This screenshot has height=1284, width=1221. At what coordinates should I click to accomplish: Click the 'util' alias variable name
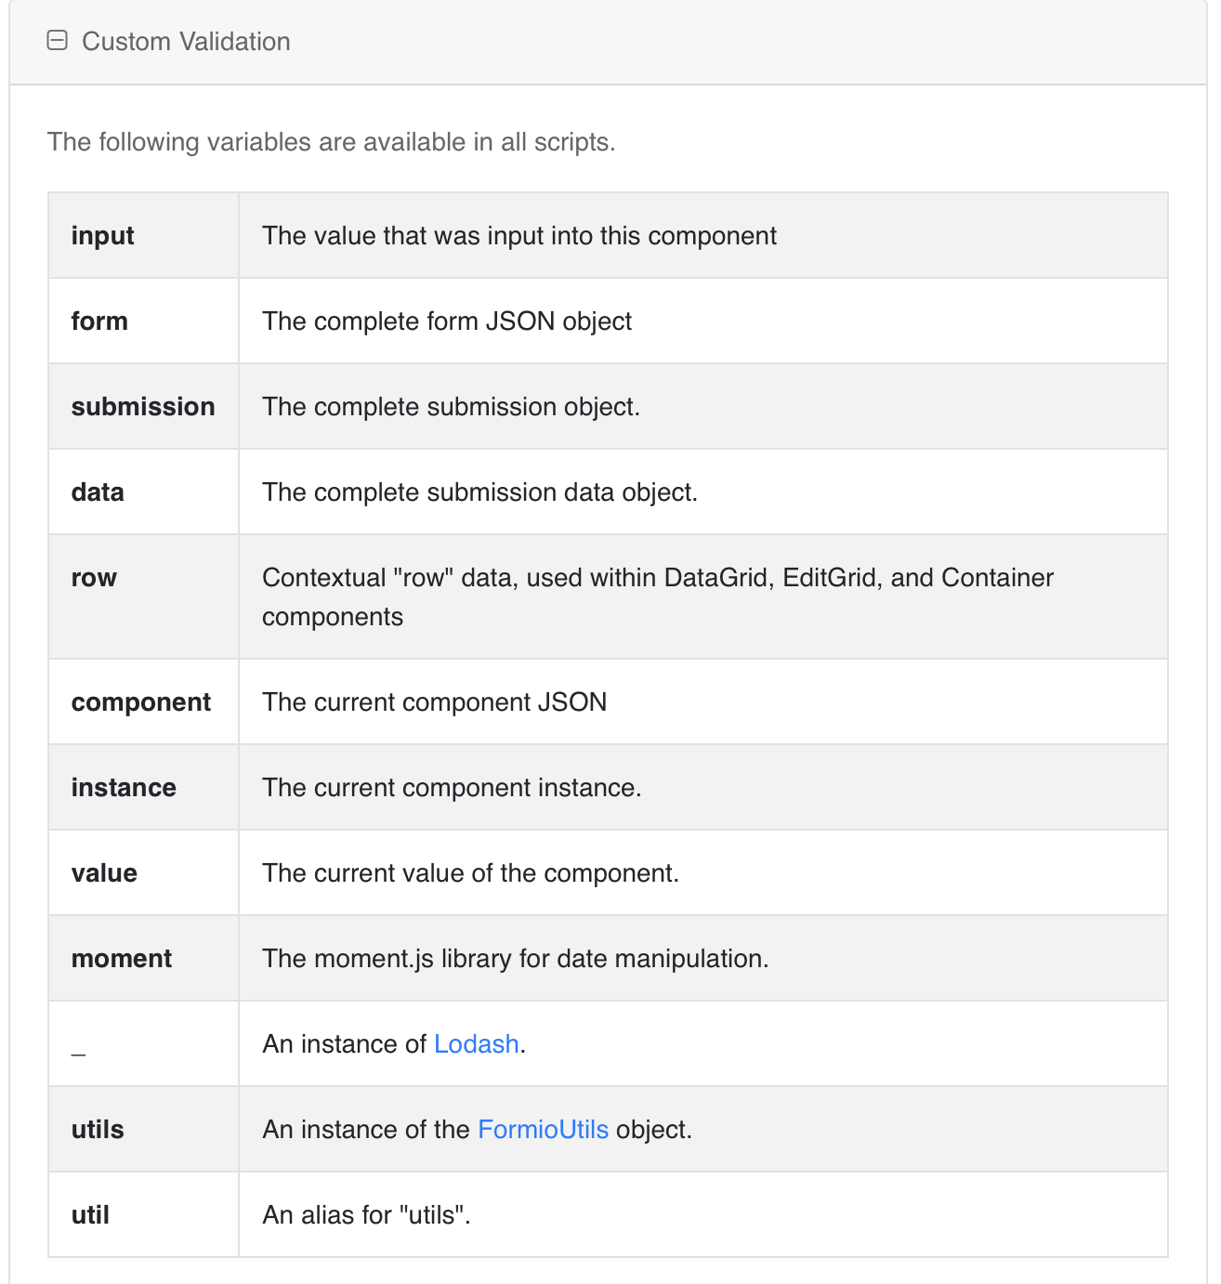(x=90, y=1214)
